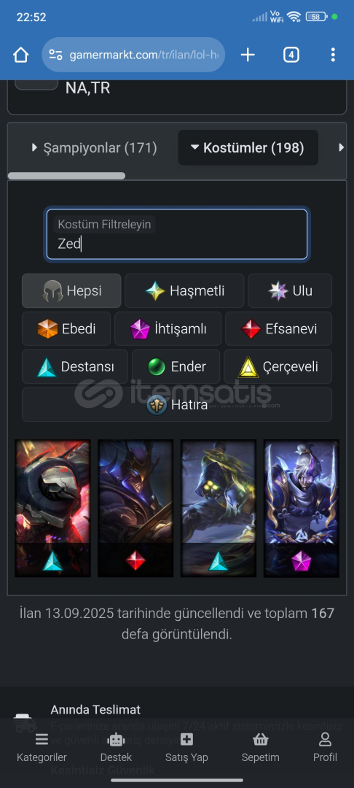
Task: Filter by Hatıra rarity
Action: tap(176, 404)
